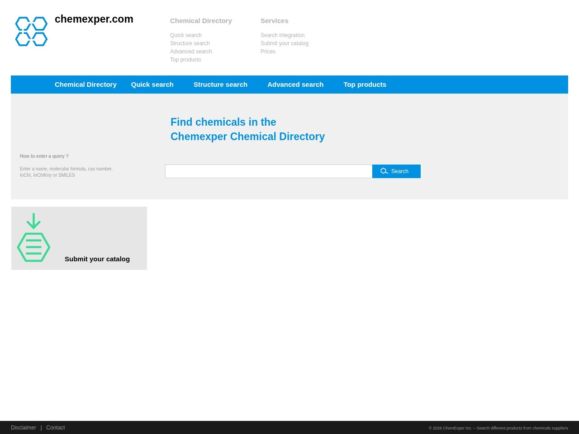Click the green download arrow icon

(33, 221)
